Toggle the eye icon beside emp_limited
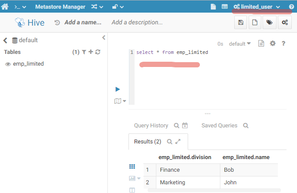The height and width of the screenshot is (193, 297). pos(8,64)
